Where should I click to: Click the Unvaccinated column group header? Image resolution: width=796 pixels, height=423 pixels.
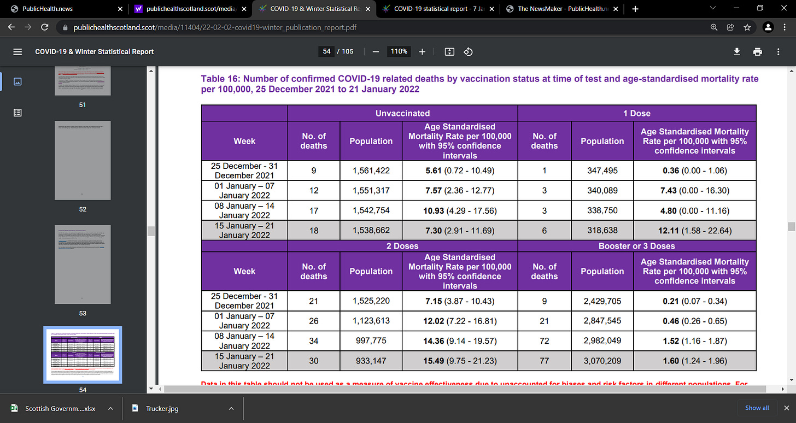tap(402, 113)
